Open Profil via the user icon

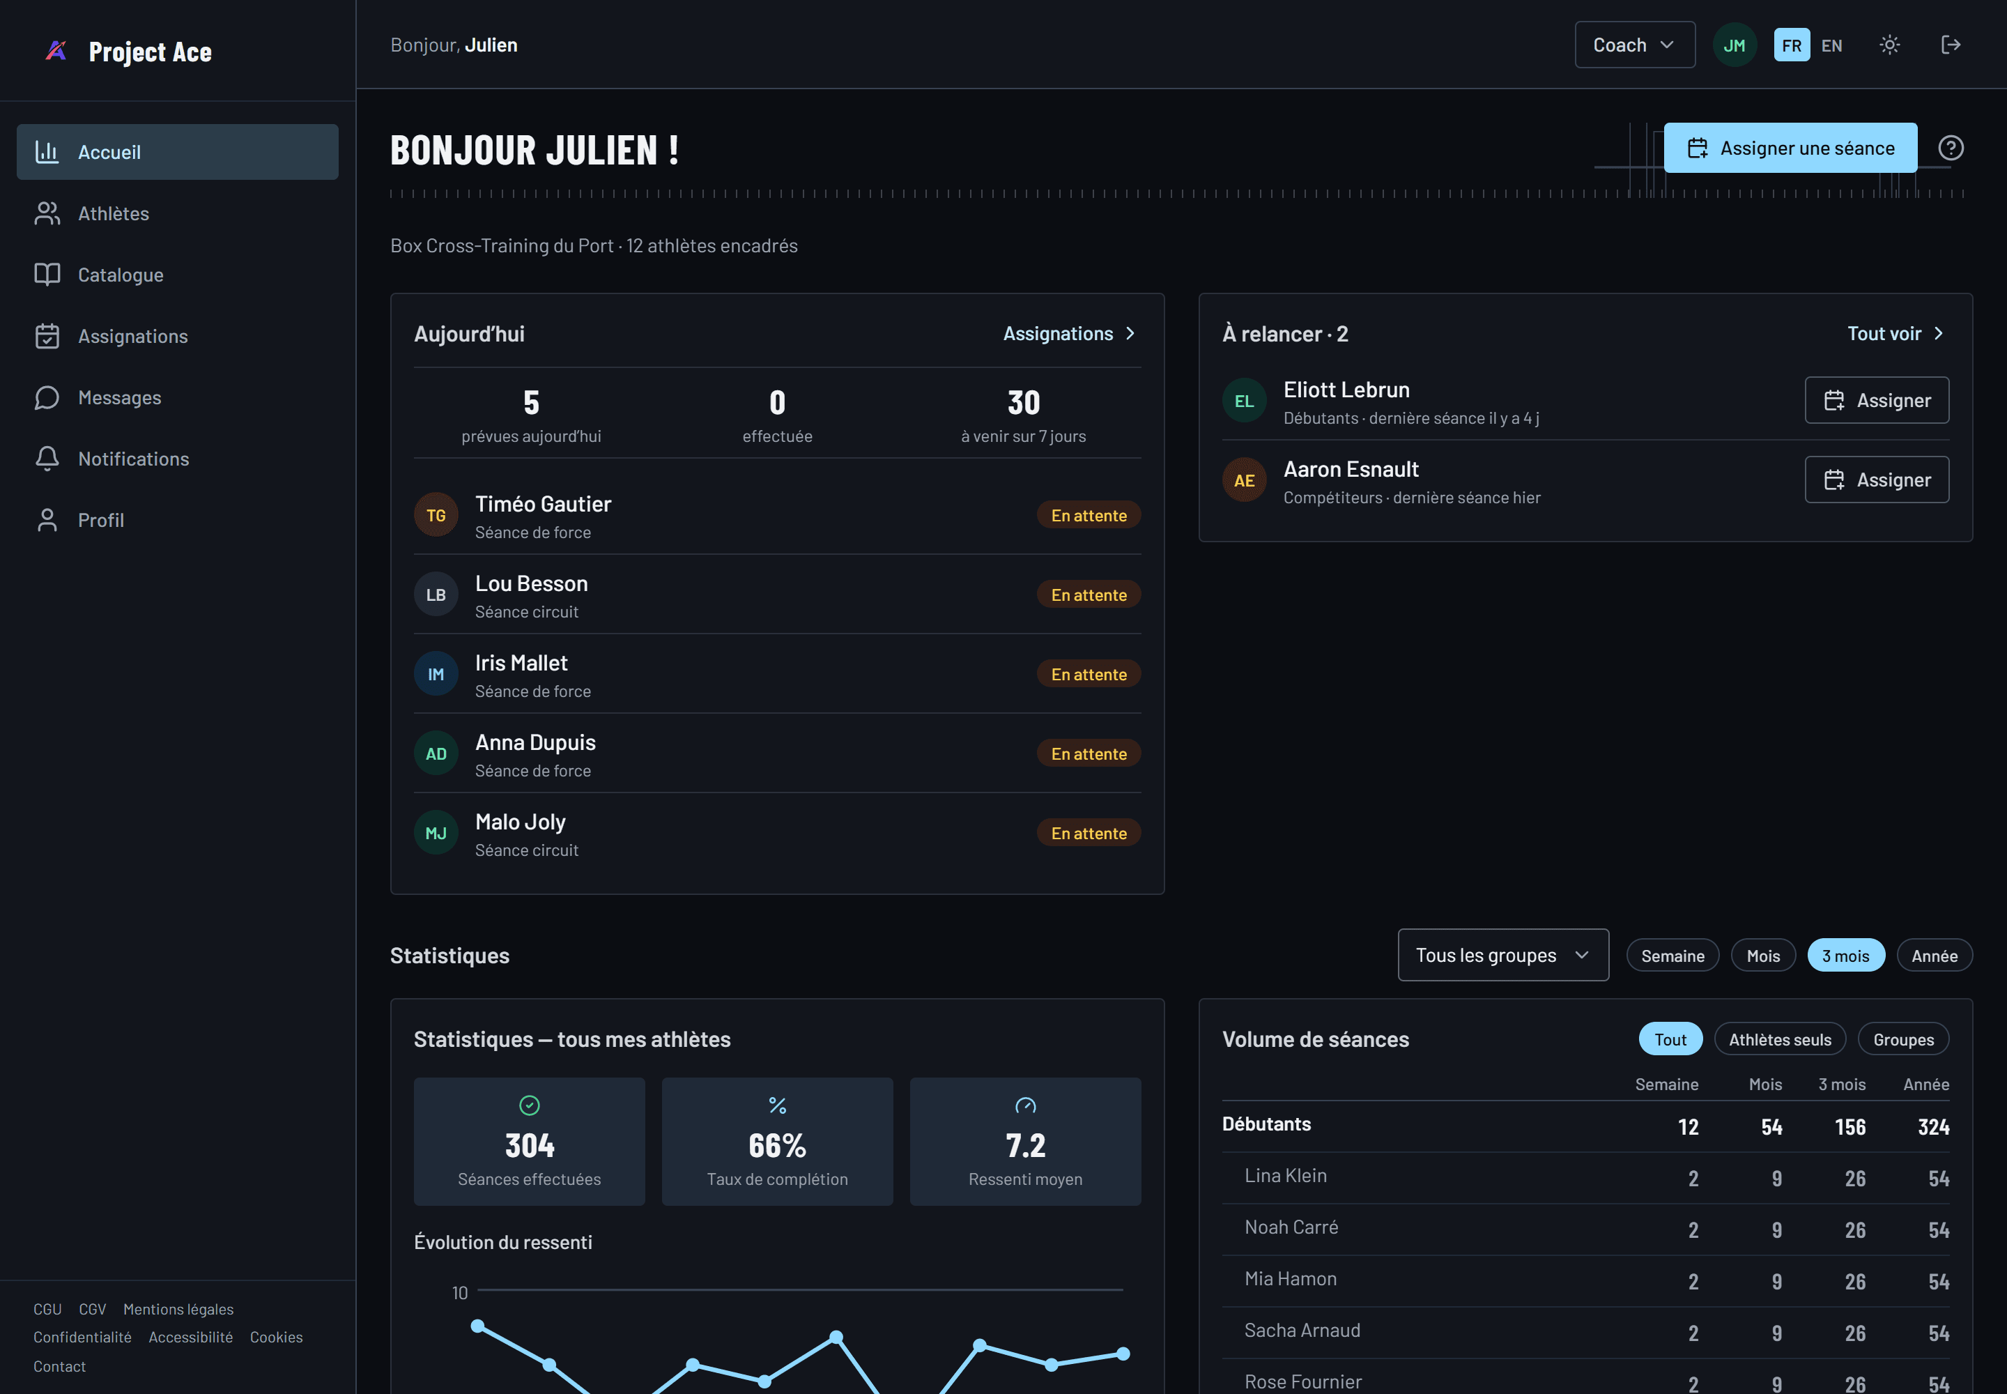pyautogui.click(x=47, y=520)
